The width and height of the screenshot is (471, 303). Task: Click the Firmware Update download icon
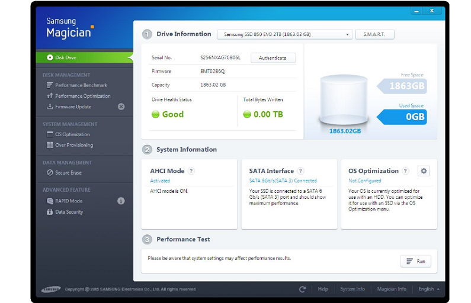pyautogui.click(x=50, y=107)
